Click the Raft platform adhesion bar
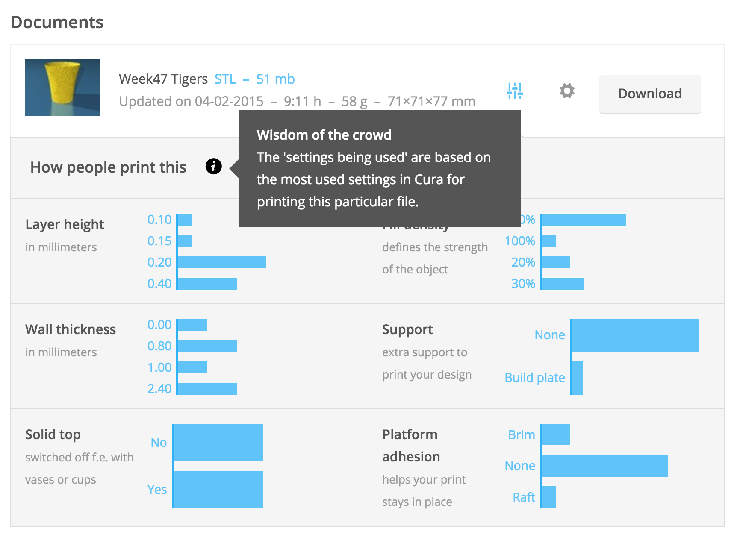 tap(548, 497)
